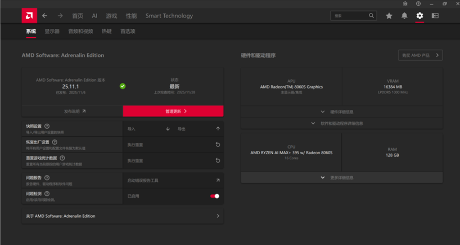Click the 购买 AMD 产品 button
Image resolution: width=460 pixels, height=245 pixels.
point(420,55)
